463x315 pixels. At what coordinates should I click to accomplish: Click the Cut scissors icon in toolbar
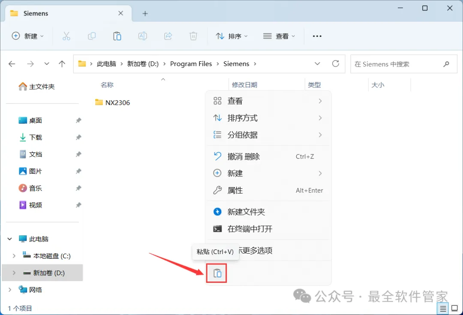click(66, 36)
